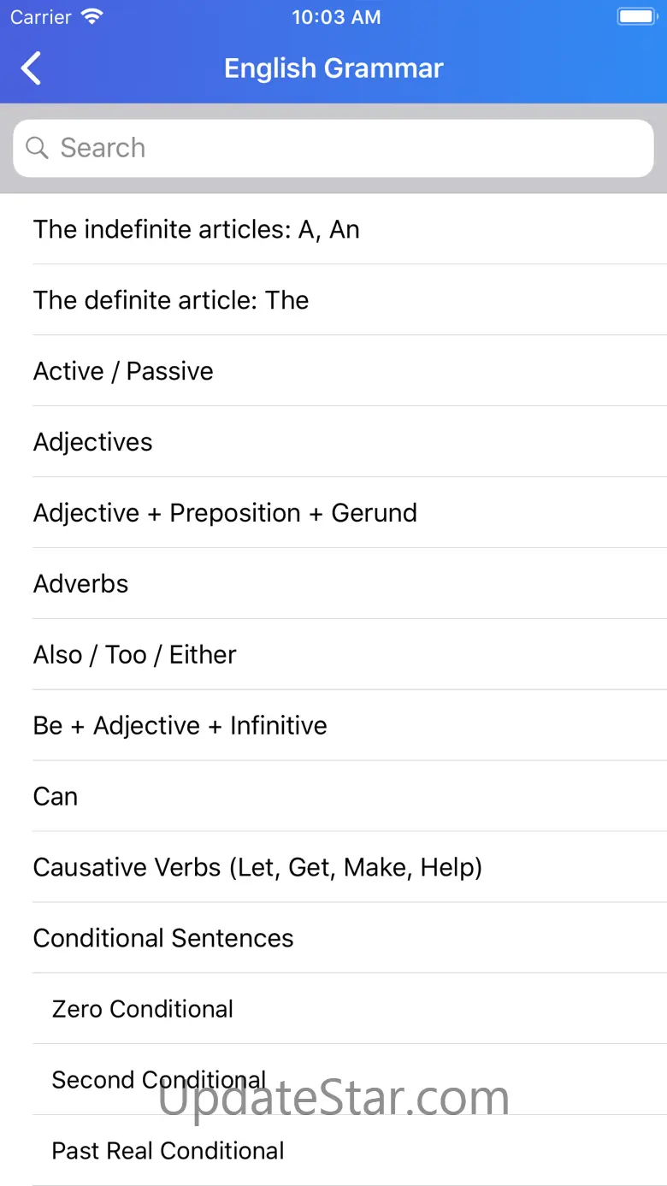The image size is (667, 1186).
Task: Open the Zero Conditional sub-topic
Action: point(143,1009)
